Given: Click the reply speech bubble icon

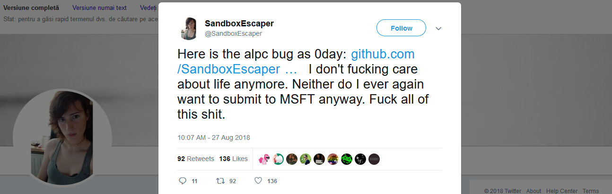Looking at the screenshot, I should tap(183, 181).
